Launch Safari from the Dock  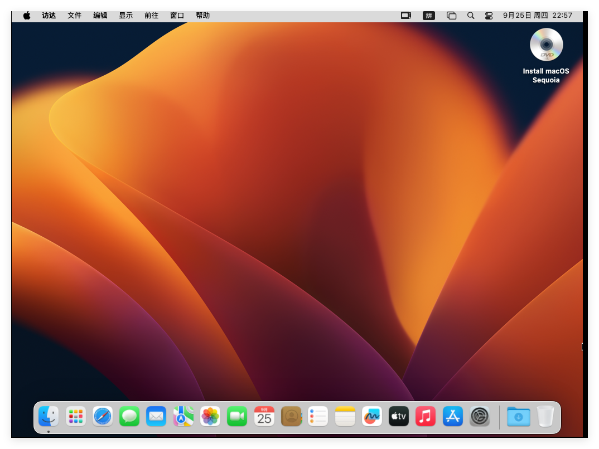point(103,416)
